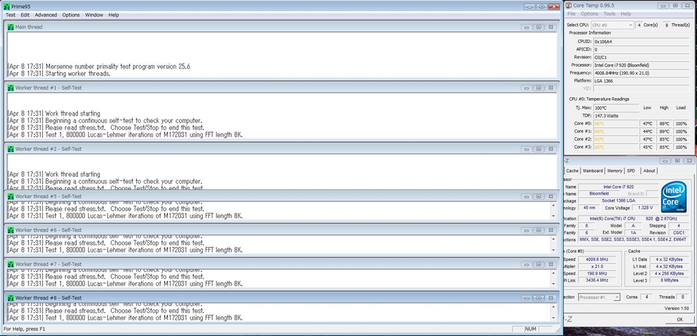Click the Platform field showing LGA 1366
Viewport: 697px width, 336px height.
(x=643, y=81)
